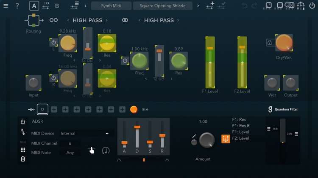Click the 0.18 Res knob
The height and width of the screenshot is (178, 318).
click(x=107, y=43)
